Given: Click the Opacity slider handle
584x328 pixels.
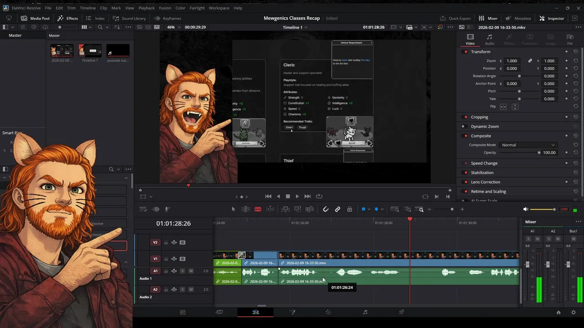Looking at the screenshot, I should point(539,153).
